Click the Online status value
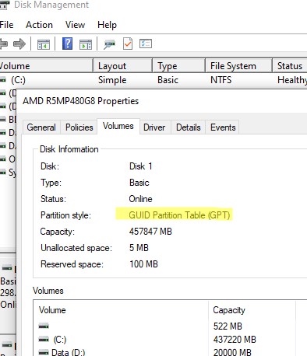 tap(140, 199)
